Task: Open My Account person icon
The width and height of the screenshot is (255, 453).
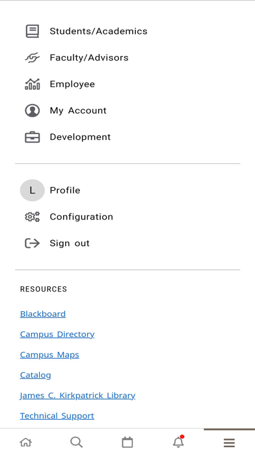Action: [x=33, y=111]
